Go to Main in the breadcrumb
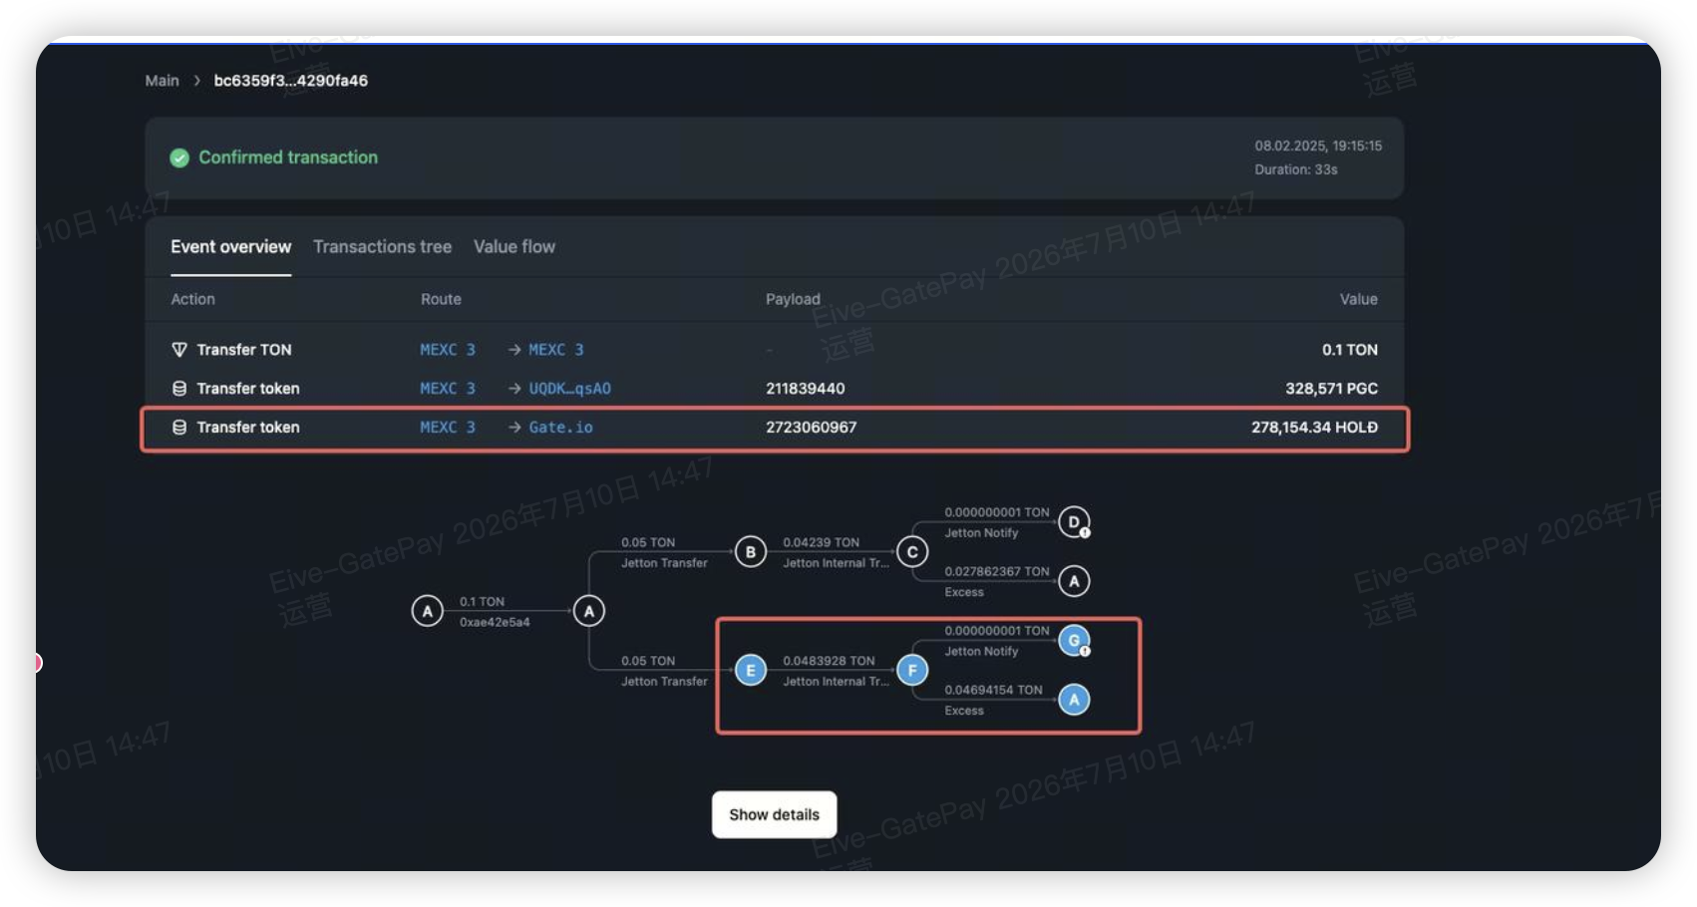The height and width of the screenshot is (907, 1697). coord(162,81)
